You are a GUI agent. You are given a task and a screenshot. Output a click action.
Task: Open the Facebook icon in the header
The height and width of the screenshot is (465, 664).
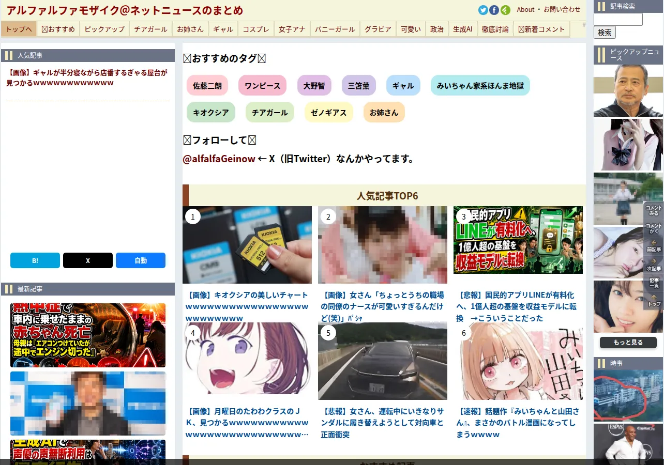494,10
